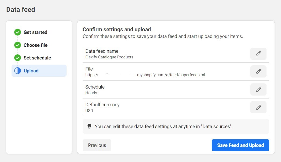Select the Get started step
Screen dimensions: 281x162
click(35, 32)
